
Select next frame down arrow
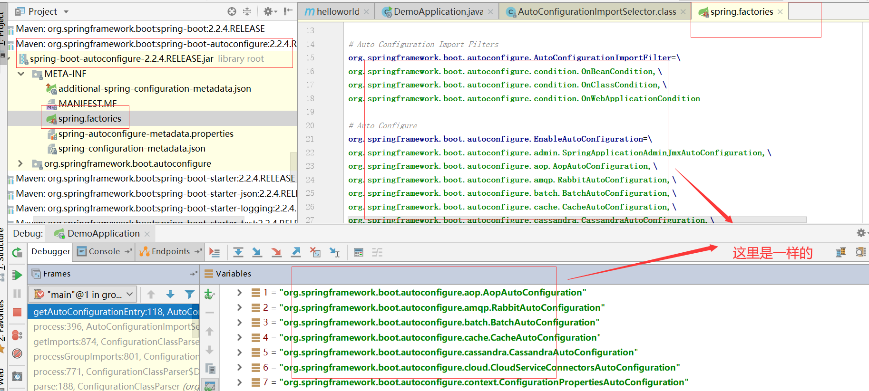[170, 295]
